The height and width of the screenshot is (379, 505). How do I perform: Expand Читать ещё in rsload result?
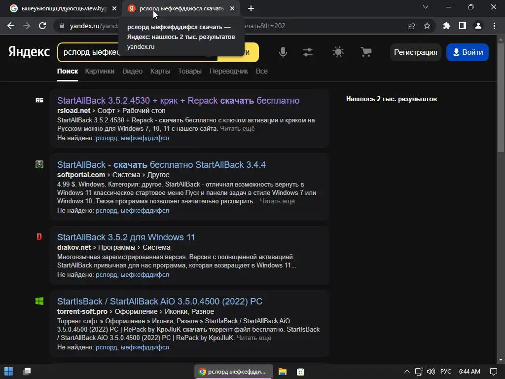click(x=237, y=129)
